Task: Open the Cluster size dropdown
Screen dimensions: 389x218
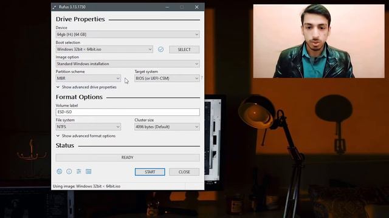Action: pos(167,127)
